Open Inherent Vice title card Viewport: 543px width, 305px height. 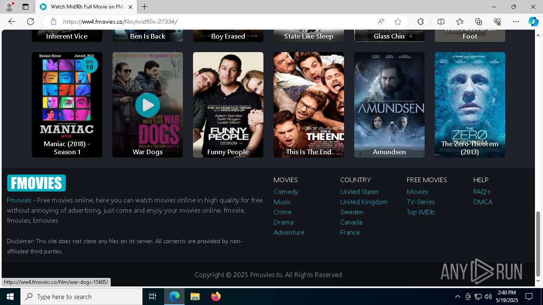pos(67,36)
